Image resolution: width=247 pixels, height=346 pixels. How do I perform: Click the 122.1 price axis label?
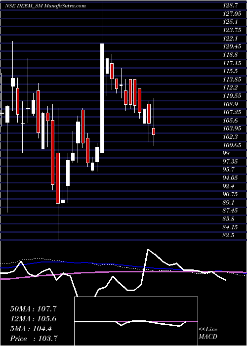231,39
